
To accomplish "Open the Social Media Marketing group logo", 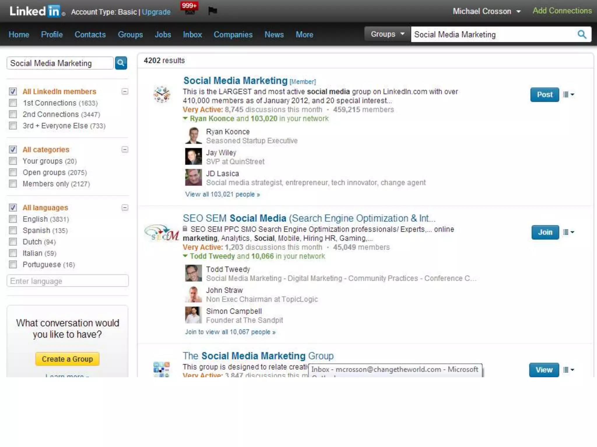I will [x=162, y=94].
